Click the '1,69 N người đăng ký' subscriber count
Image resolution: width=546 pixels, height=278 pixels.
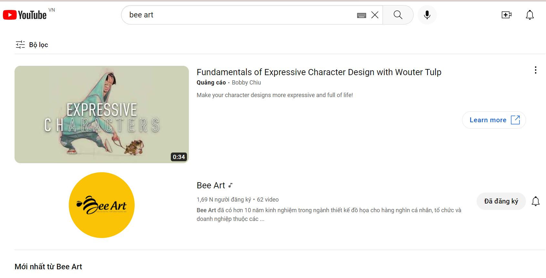pos(224,200)
